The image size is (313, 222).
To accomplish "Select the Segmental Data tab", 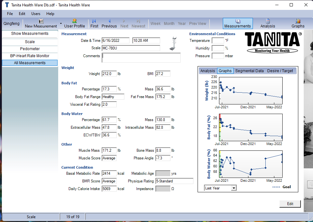I will pyautogui.click(x=249, y=71).
